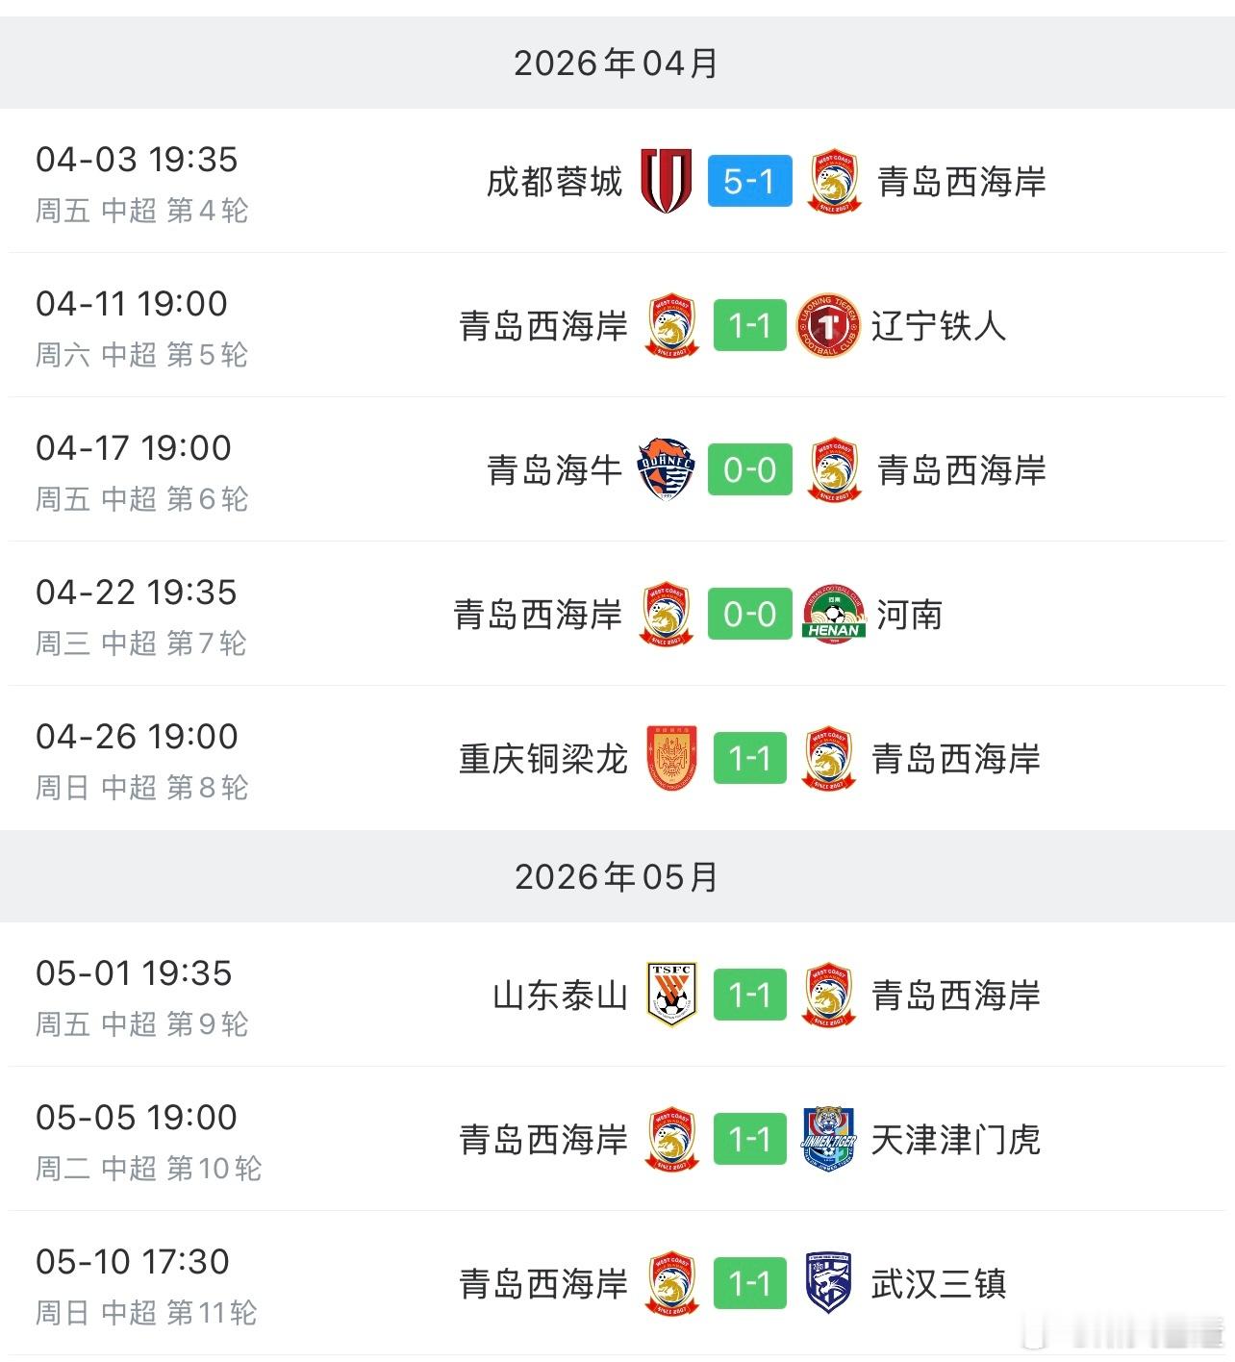Open team name 山东泰山
Viewport: 1235px width, 1362px height.
(560, 996)
